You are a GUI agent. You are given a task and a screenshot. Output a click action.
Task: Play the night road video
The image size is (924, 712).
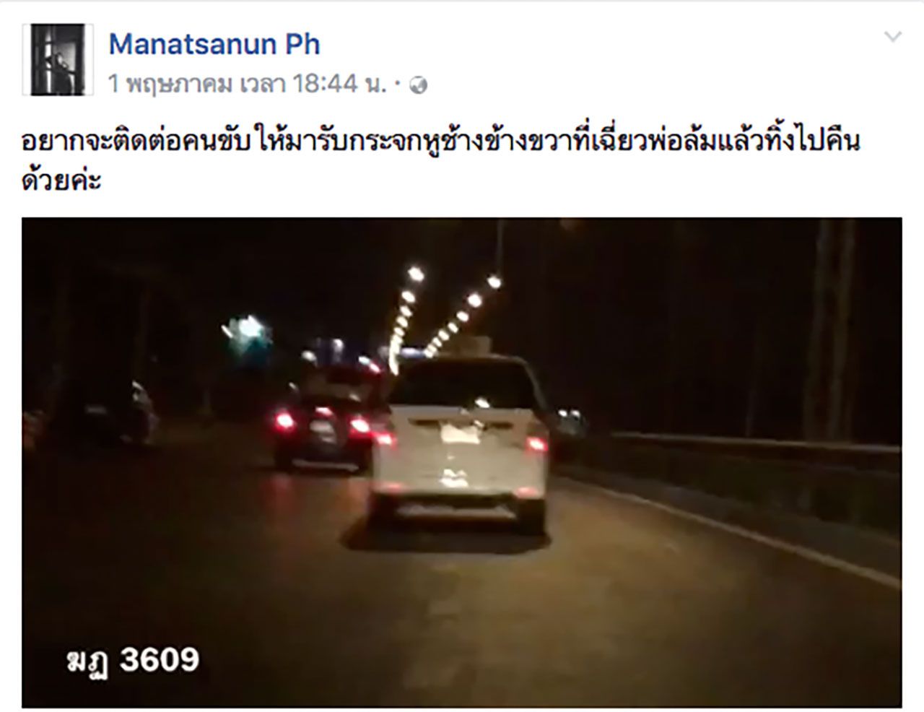pyautogui.click(x=462, y=462)
